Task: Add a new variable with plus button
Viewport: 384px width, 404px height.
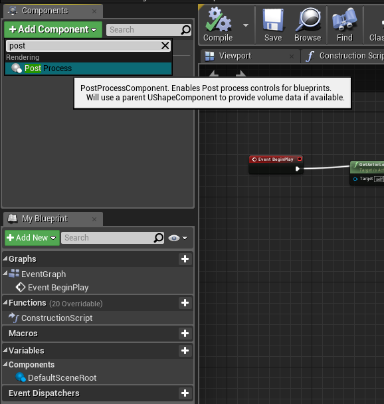Action: pyautogui.click(x=185, y=351)
